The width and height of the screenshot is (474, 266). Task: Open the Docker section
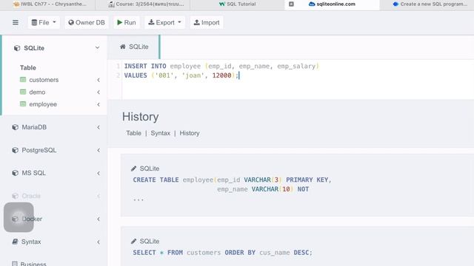[32, 219]
